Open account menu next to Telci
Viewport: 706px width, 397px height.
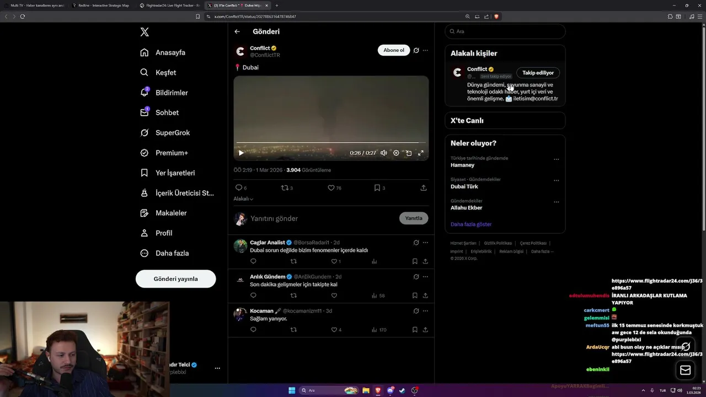217,368
